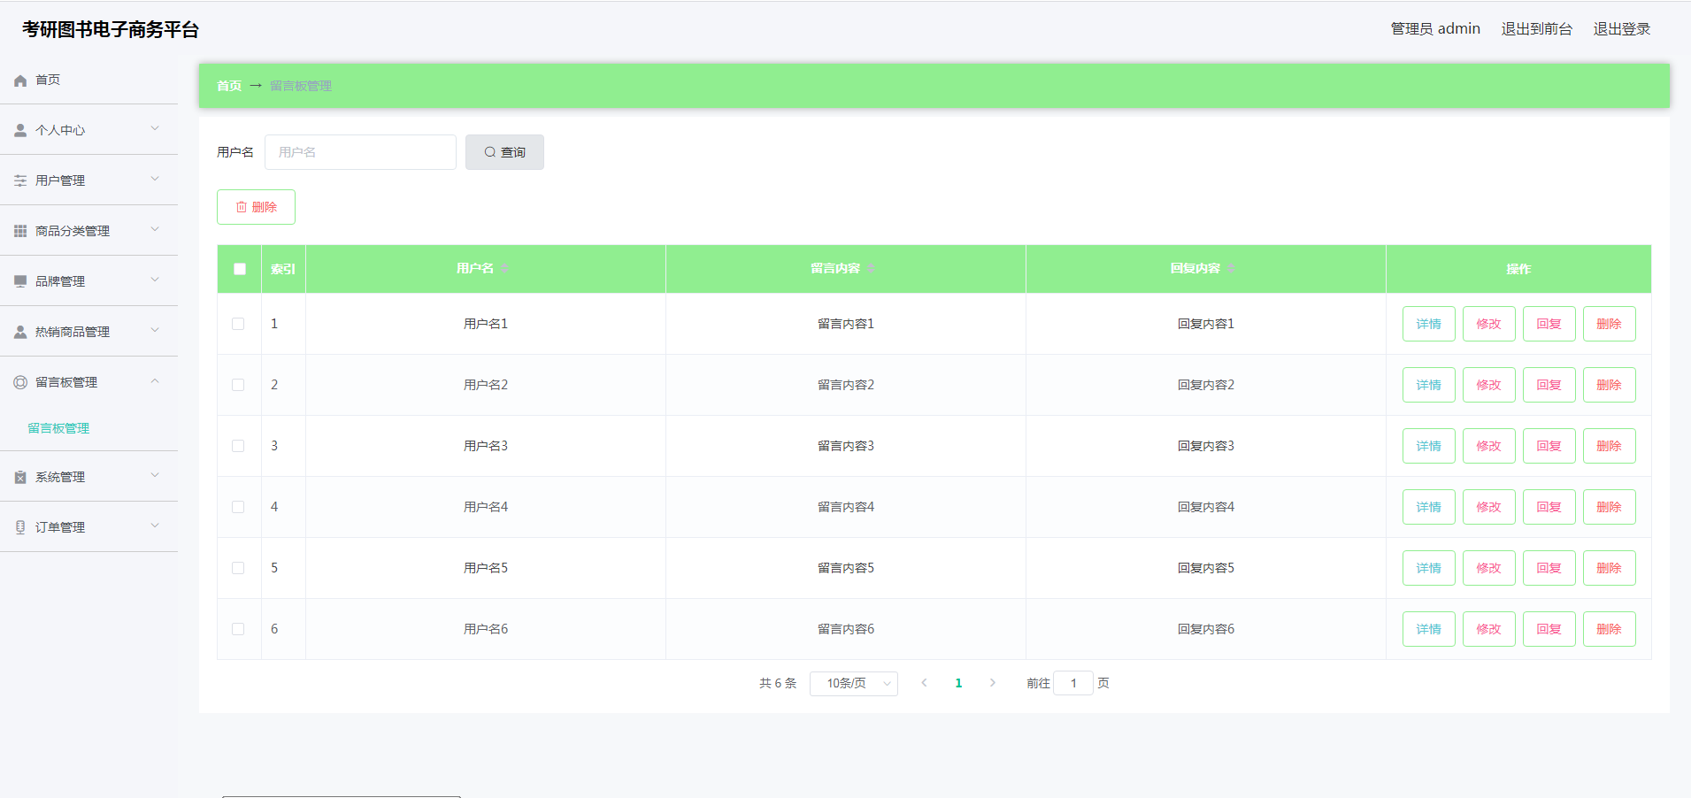Viewport: 1691px width, 798px height.
Task: Expand 品牌管理 menu chevron
Action: coord(155,280)
